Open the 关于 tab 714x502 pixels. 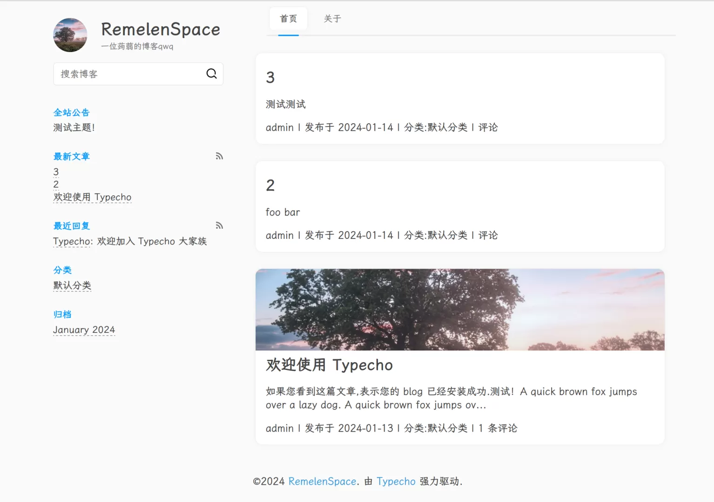pos(332,19)
